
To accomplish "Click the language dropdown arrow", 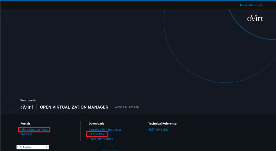I will 47,147.
